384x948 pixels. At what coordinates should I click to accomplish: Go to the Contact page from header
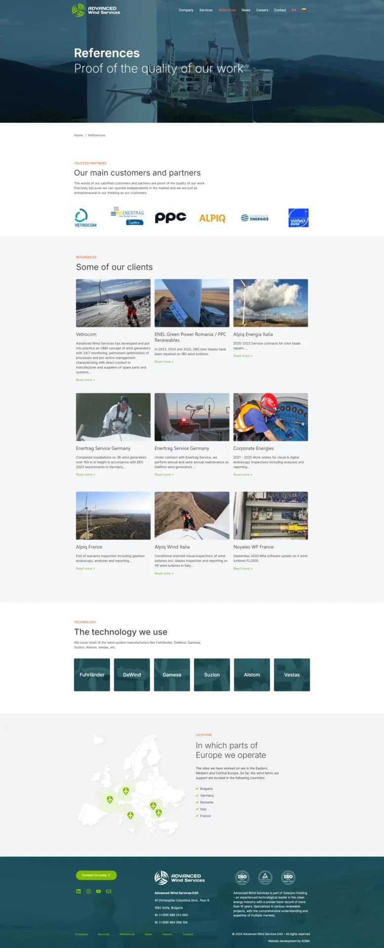click(x=280, y=10)
